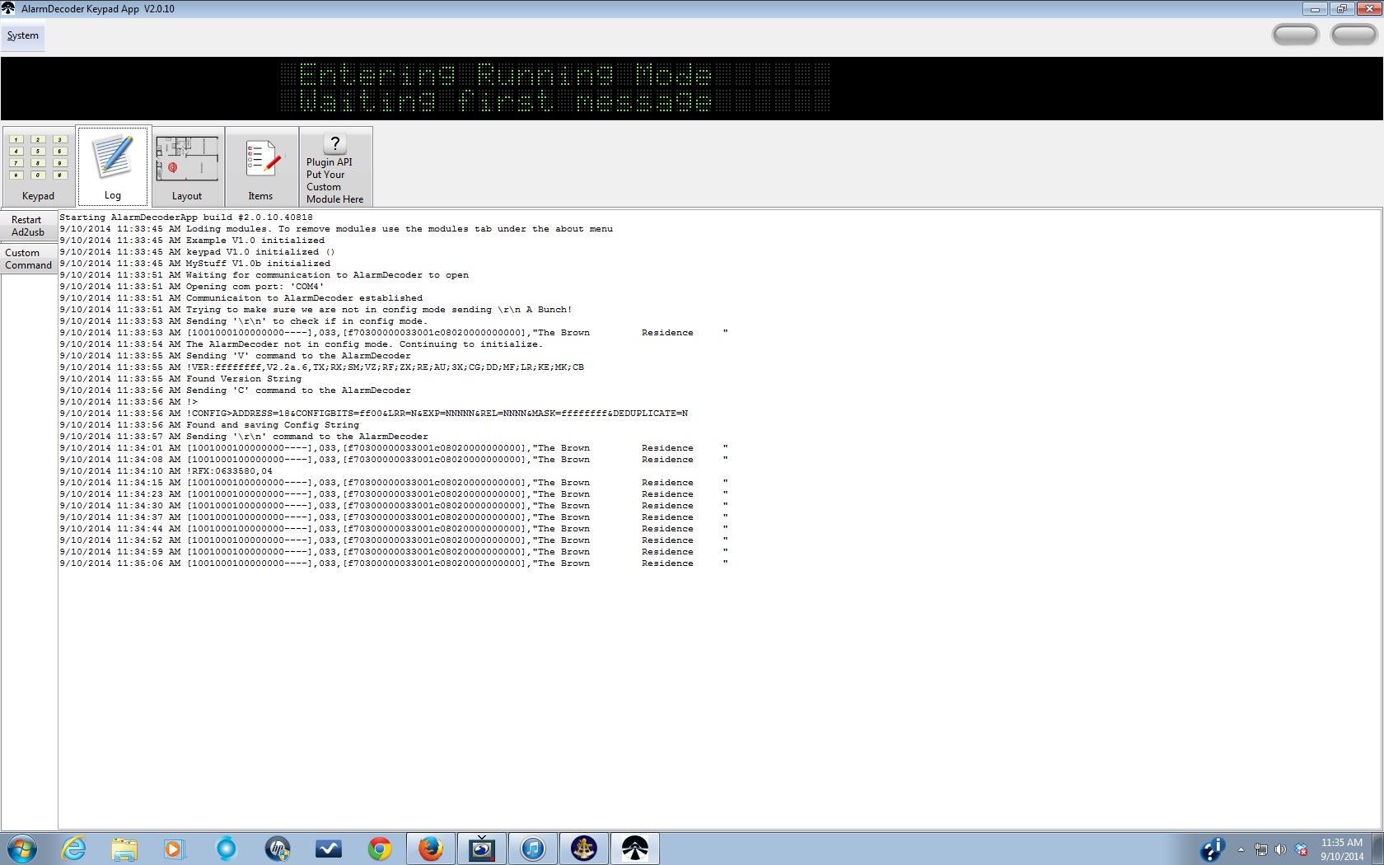
Task: Click the Dropbox error tray icon
Action: 1301,849
